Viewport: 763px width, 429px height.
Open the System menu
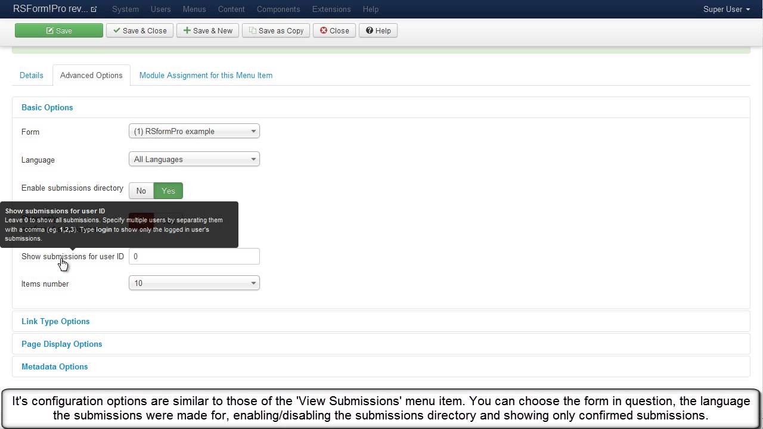click(x=125, y=9)
